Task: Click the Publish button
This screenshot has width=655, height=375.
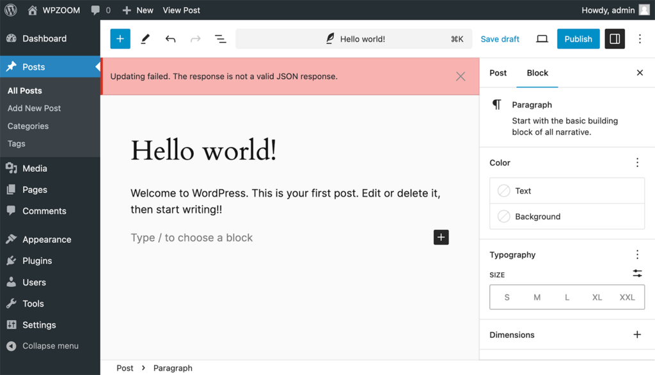Action: click(578, 39)
